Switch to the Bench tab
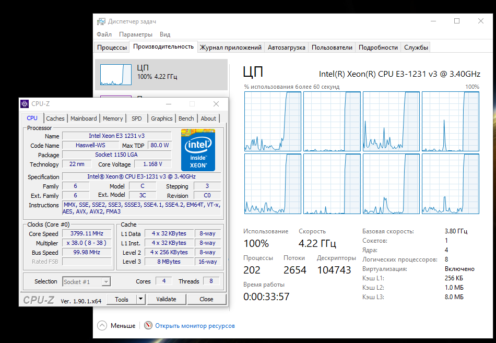Screen dimensions: 496x343 (x=186, y=119)
